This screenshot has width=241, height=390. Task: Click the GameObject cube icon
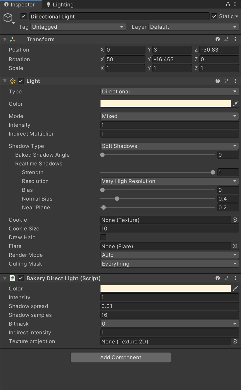pyautogui.click(x=8, y=17)
